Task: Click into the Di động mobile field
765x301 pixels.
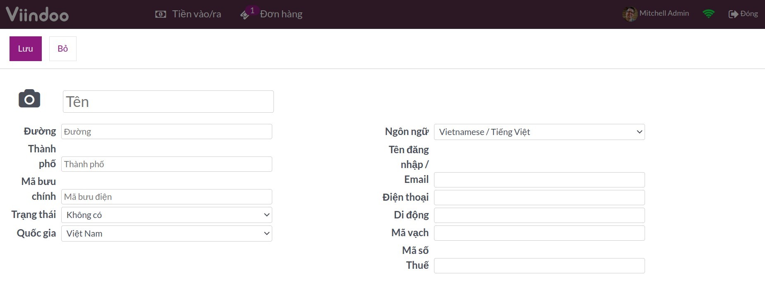Action: pyautogui.click(x=540, y=216)
